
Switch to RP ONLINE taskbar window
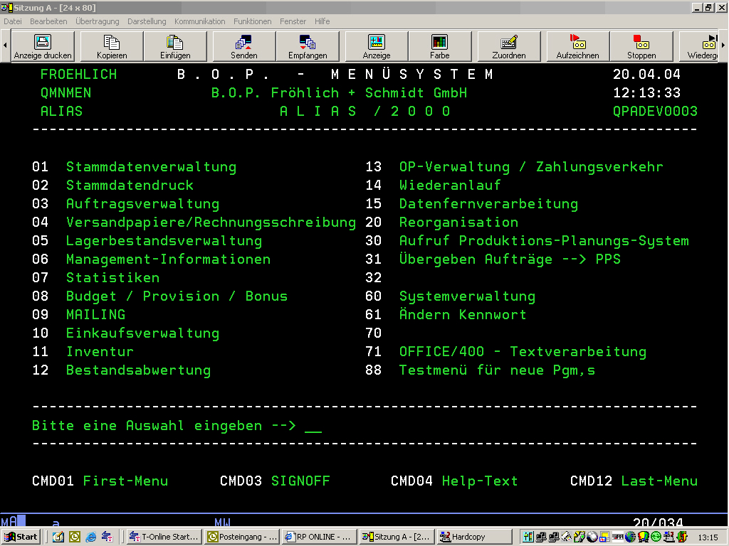(319, 537)
